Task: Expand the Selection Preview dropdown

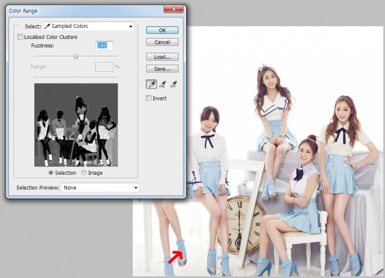Action: 100,187
